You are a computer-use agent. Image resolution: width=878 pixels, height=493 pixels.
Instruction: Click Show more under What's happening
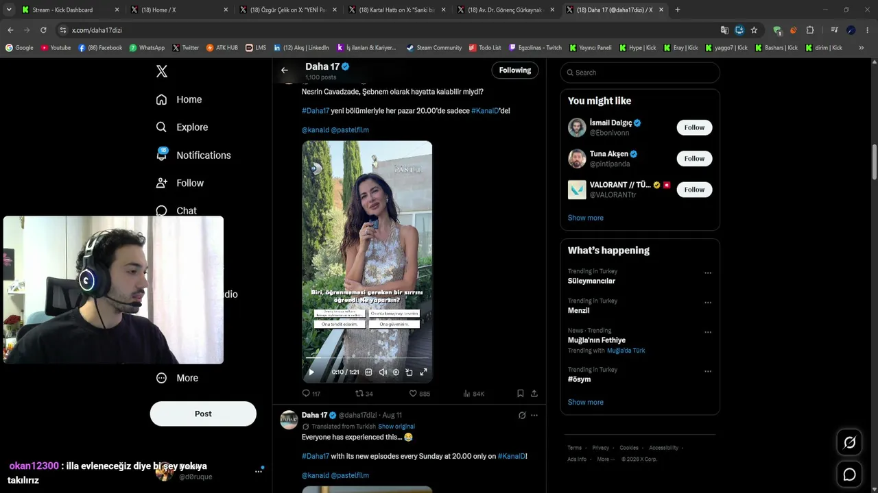586,402
